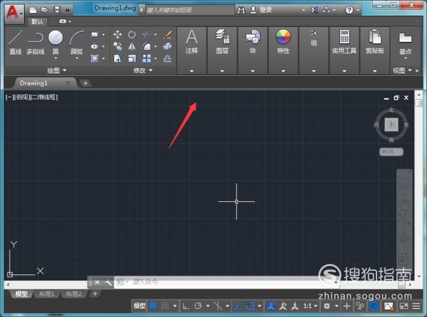Toggle grid display in status bar
Viewport: 427px width, 317px height.
153,306
